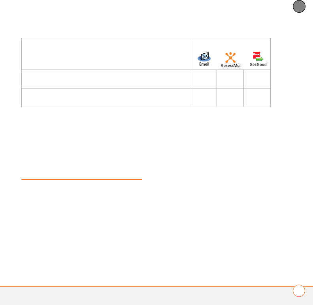Click the GetGood text label
Screen dimensions: 313x305
click(258, 64)
